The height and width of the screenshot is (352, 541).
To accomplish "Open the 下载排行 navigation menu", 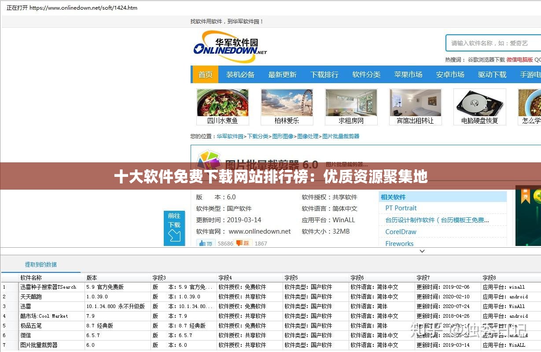I will pos(324,74).
